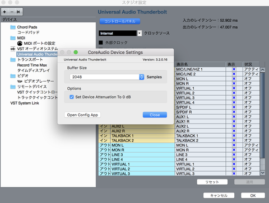This screenshot has width=269, height=203.
Task: Select タイムディスプレイ in device list
Action: [x=34, y=70]
